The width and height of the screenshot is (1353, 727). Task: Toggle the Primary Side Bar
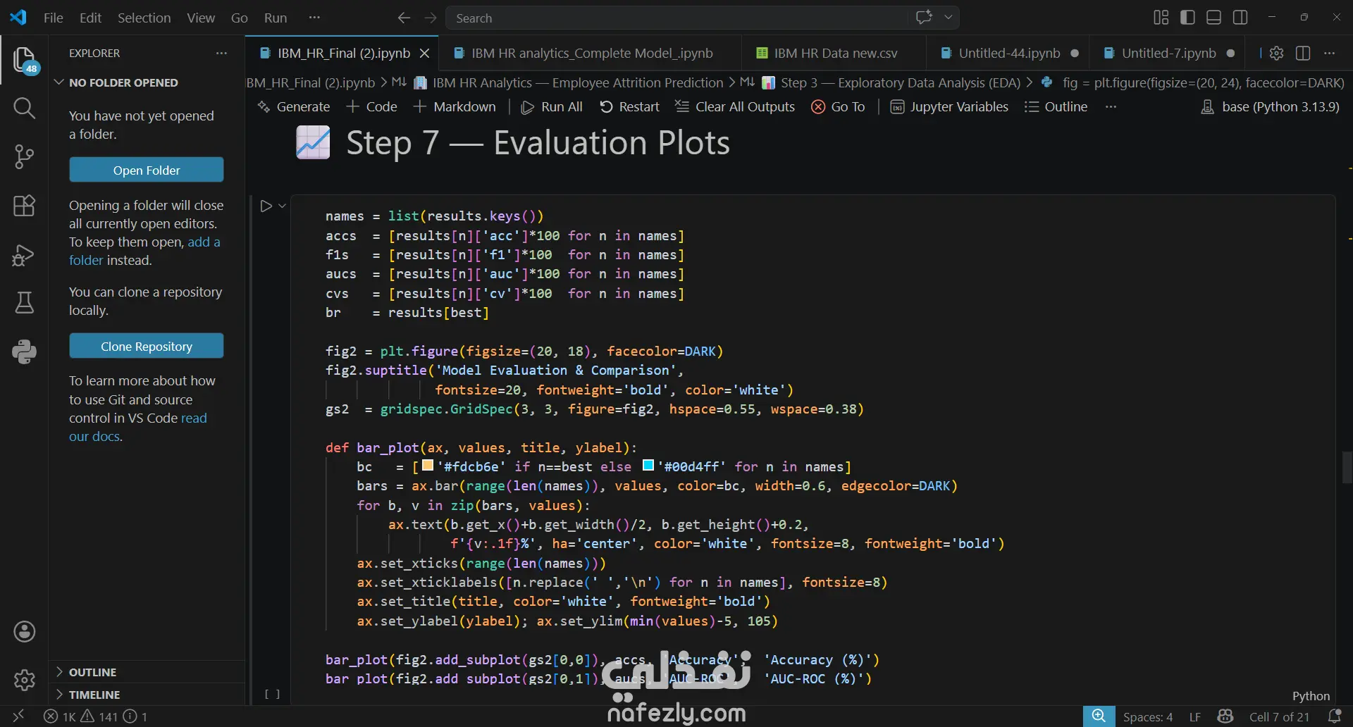(1187, 18)
